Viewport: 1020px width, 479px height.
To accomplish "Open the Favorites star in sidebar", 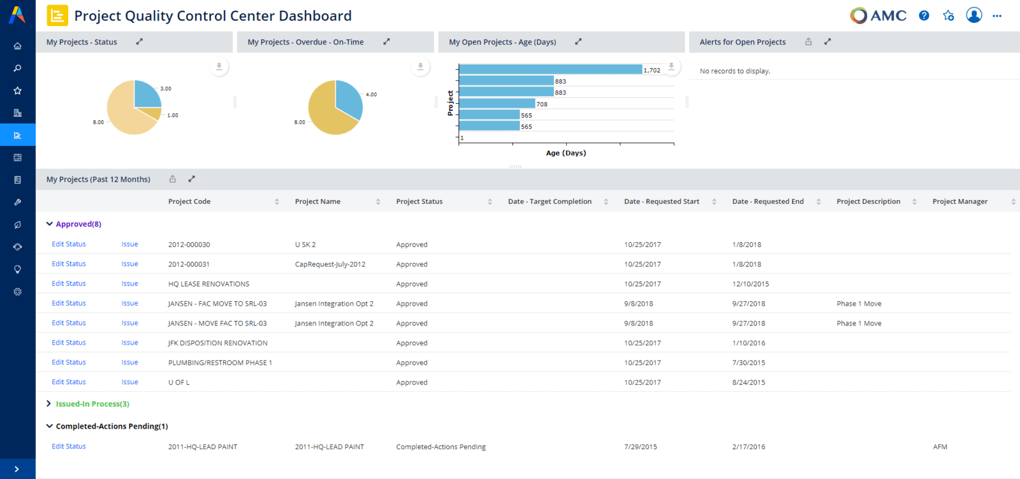I will pyautogui.click(x=17, y=90).
